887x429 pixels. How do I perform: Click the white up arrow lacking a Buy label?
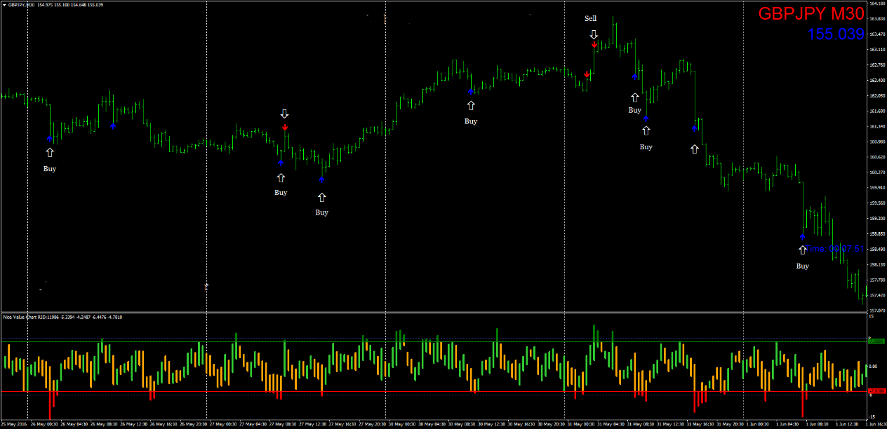pyautogui.click(x=694, y=149)
